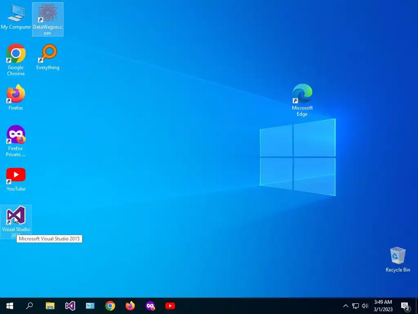Select the Firefox desktop shortcut

click(x=16, y=97)
